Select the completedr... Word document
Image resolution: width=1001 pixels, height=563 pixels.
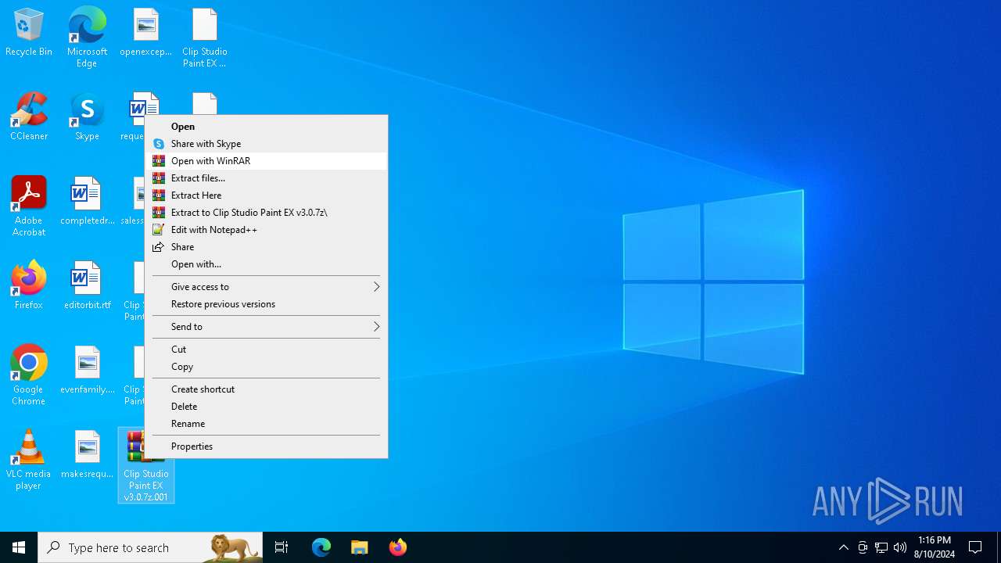point(87,201)
